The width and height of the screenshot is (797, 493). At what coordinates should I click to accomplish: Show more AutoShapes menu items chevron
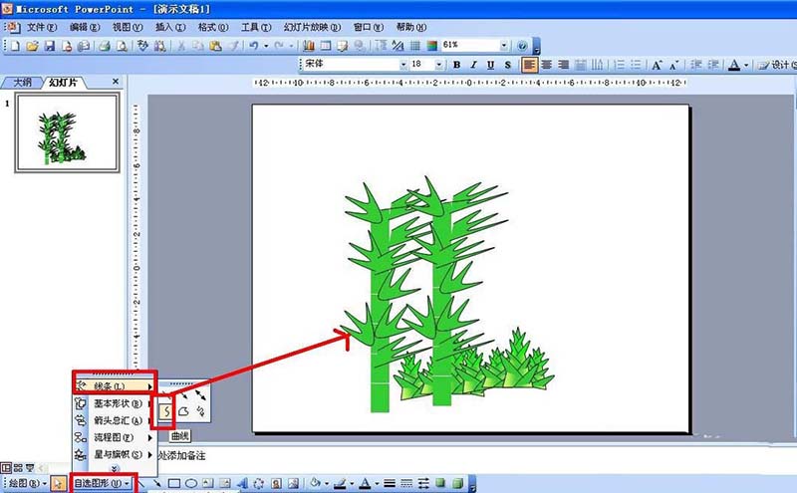pos(115,469)
